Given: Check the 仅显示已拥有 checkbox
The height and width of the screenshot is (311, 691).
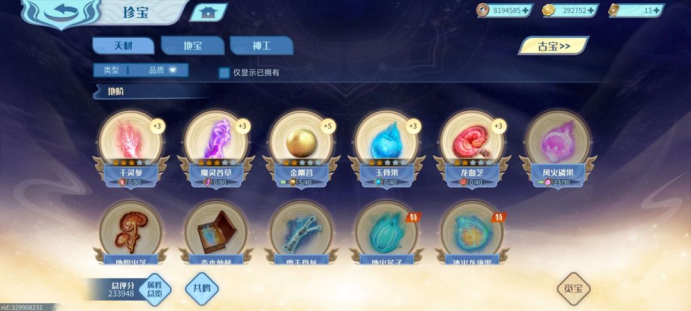Looking at the screenshot, I should tap(225, 73).
